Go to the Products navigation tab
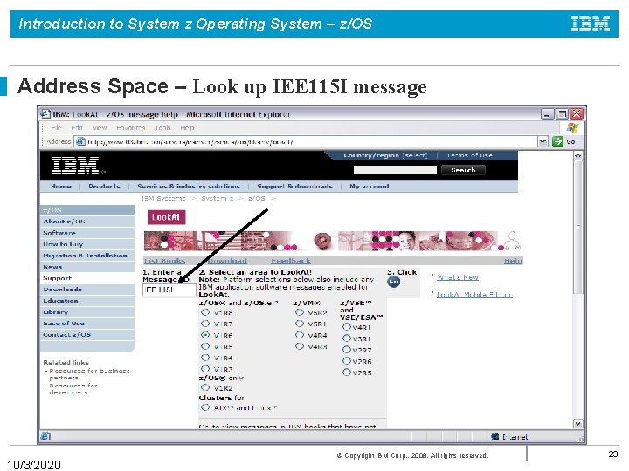The width and height of the screenshot is (629, 471). [x=104, y=187]
